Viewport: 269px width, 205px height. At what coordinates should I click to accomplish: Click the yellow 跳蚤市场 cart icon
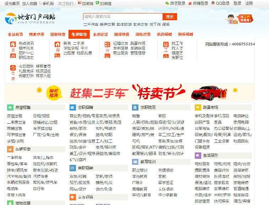tap(198, 108)
